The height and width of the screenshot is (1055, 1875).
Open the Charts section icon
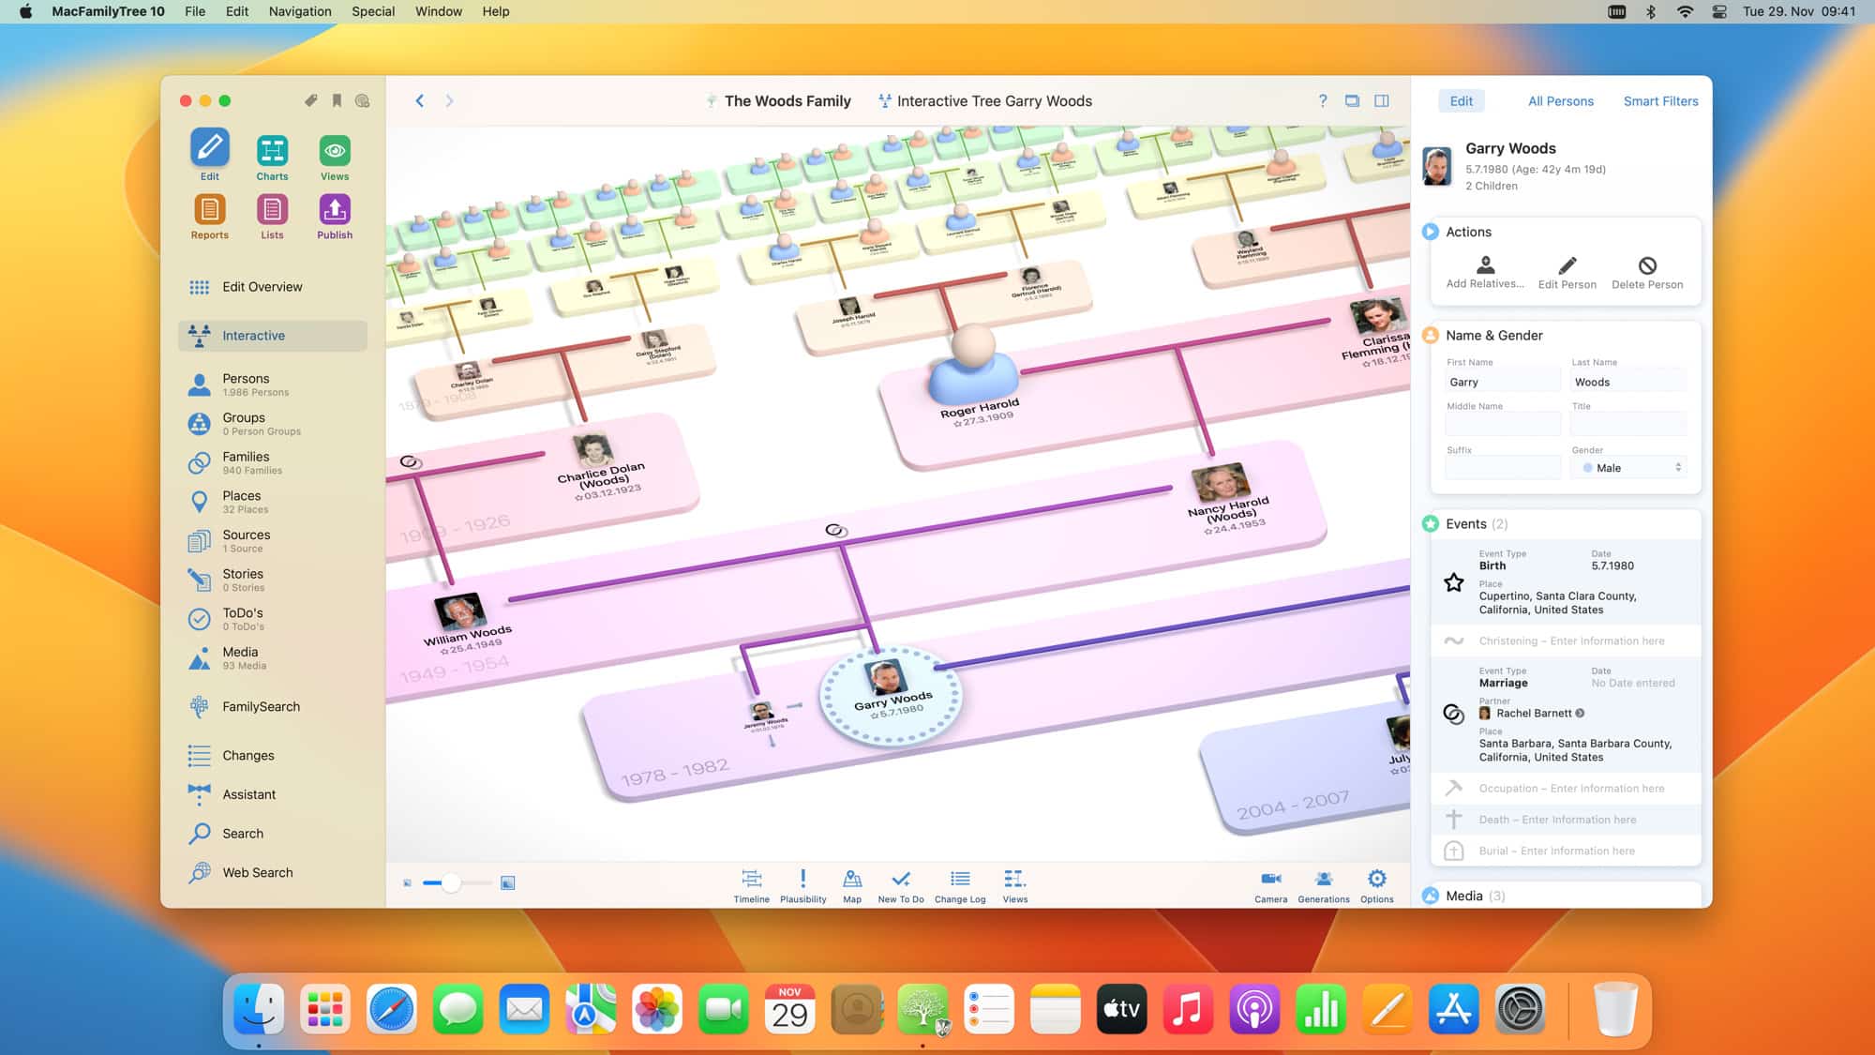pyautogui.click(x=272, y=151)
